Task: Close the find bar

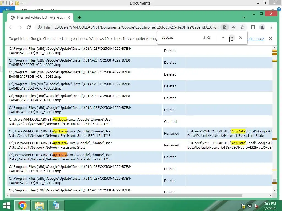Action: [x=241, y=38]
